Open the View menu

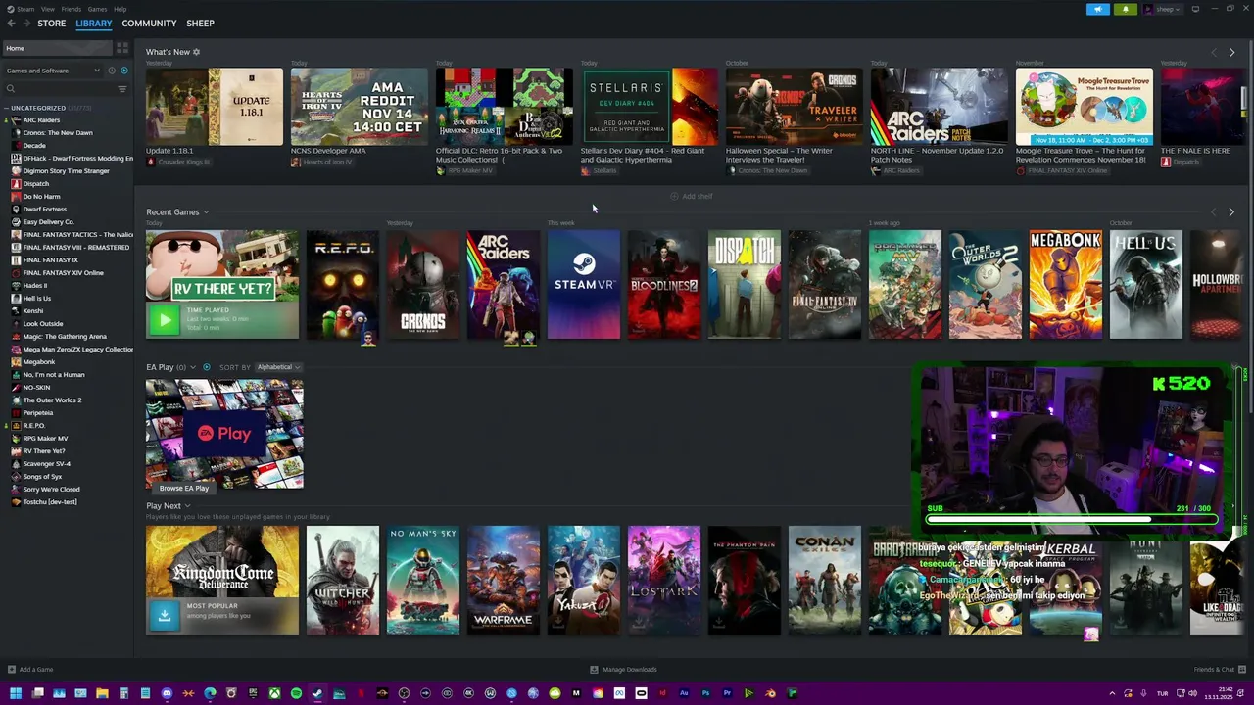point(47,9)
